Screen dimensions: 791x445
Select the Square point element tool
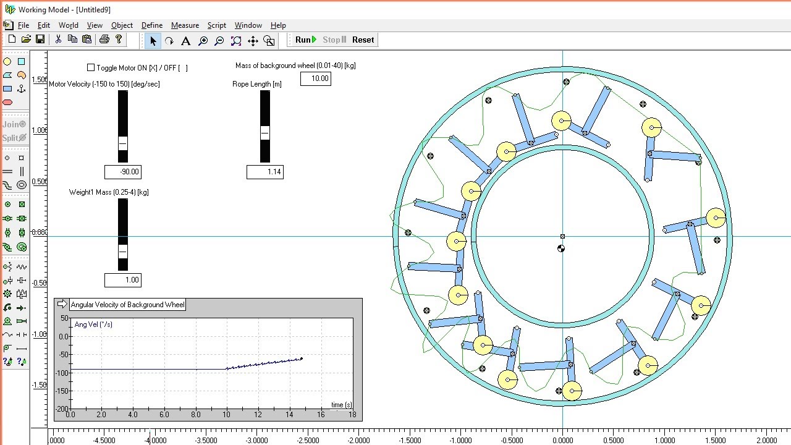tap(22, 158)
